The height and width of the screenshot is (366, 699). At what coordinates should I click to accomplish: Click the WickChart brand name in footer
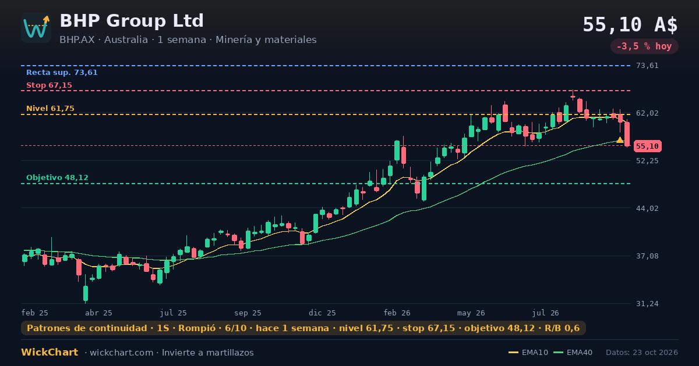pos(50,353)
